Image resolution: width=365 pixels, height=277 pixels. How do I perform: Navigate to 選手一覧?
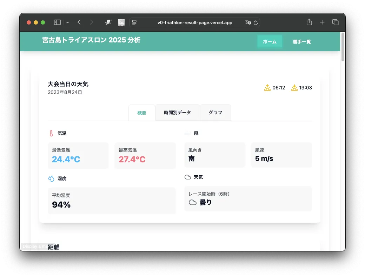pos(303,41)
